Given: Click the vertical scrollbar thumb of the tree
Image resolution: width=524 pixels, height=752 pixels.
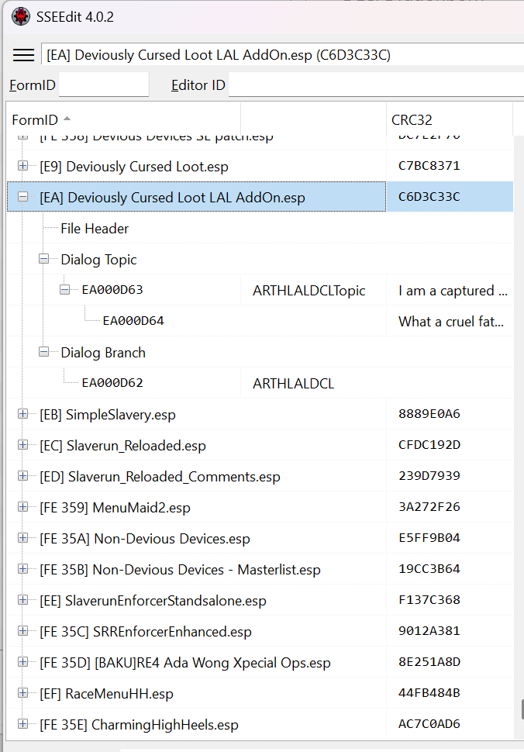Looking at the screenshot, I should tap(522, 709).
